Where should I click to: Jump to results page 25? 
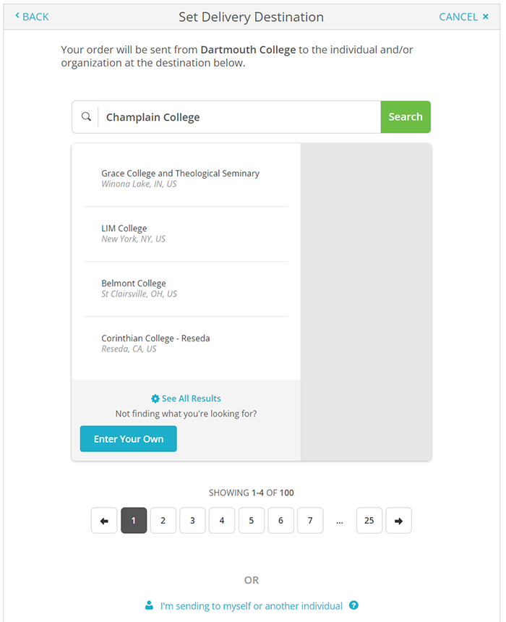tap(369, 521)
